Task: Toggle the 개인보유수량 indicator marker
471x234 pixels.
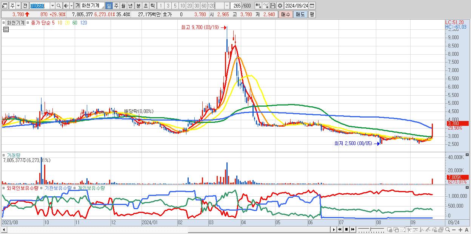Action: click(x=75, y=188)
